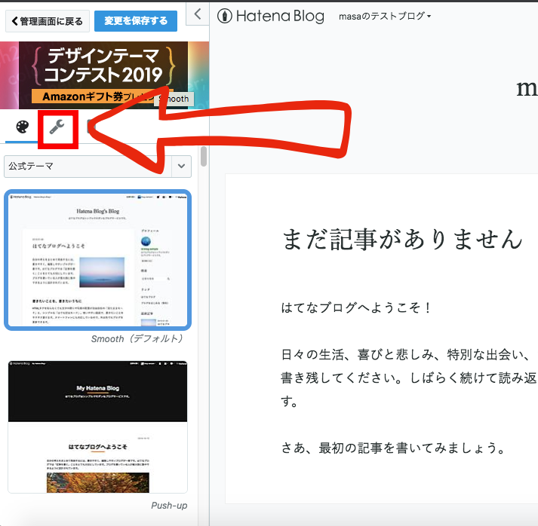This screenshot has height=526, width=538.
Task: Select the Push-up theme thumbnail
Action: (x=98, y=427)
